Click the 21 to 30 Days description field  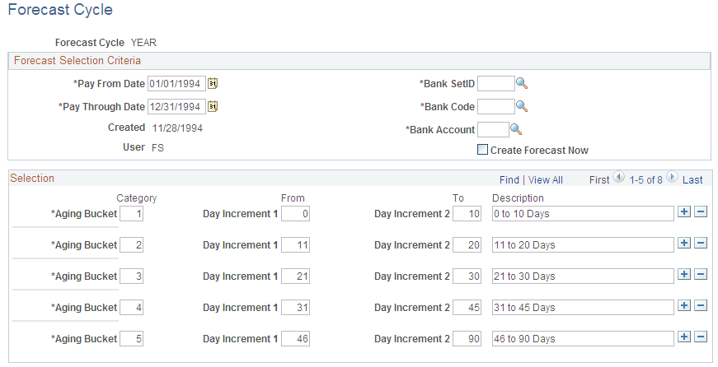pos(582,276)
